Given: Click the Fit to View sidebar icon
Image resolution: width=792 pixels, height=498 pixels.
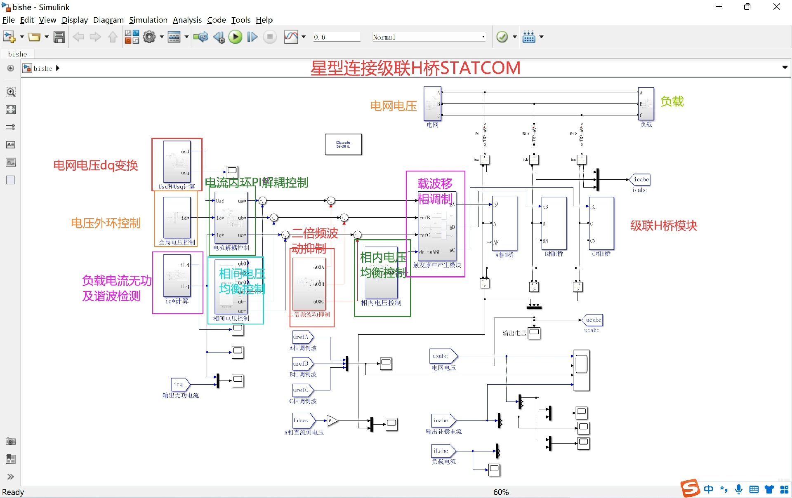Looking at the screenshot, I should 11,109.
